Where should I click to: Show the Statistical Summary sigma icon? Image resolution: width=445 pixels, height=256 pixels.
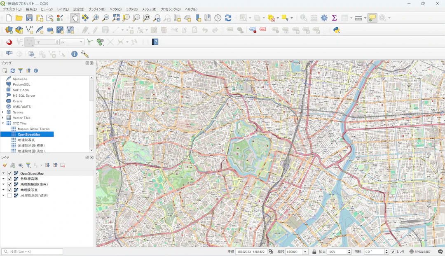334,18
